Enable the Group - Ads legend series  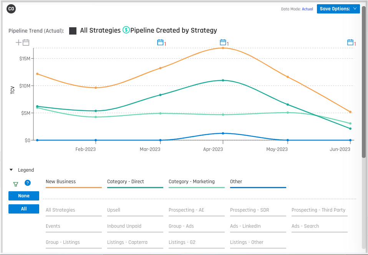[x=197, y=228]
